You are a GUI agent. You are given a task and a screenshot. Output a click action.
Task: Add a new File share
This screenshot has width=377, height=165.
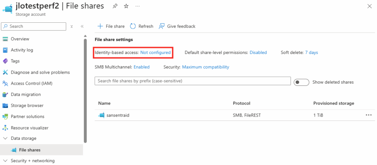pos(111,26)
